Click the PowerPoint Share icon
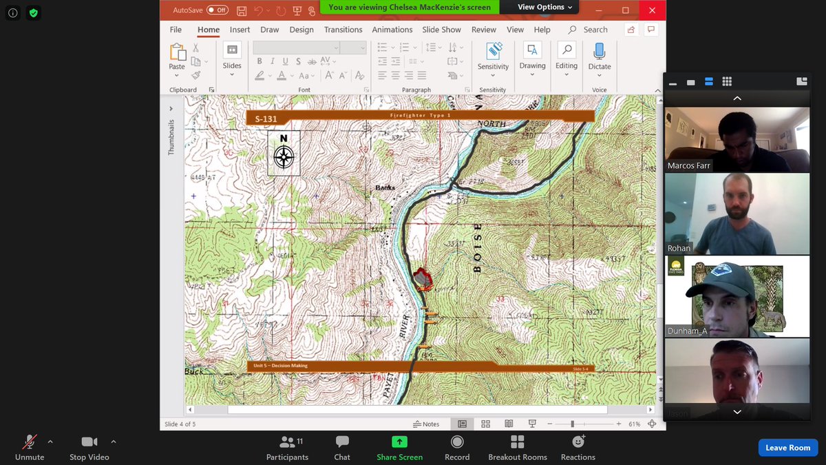The width and height of the screenshot is (826, 465). (631, 30)
